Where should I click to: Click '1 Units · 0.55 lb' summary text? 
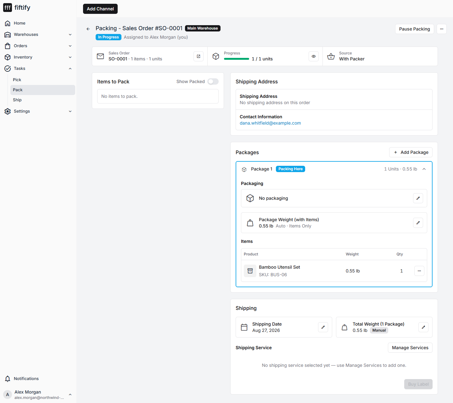click(400, 169)
